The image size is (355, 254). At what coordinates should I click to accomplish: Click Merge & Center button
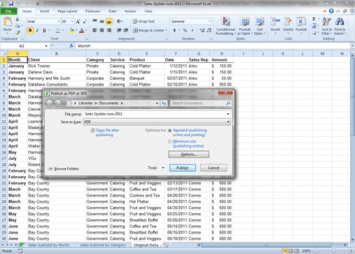pos(149,30)
